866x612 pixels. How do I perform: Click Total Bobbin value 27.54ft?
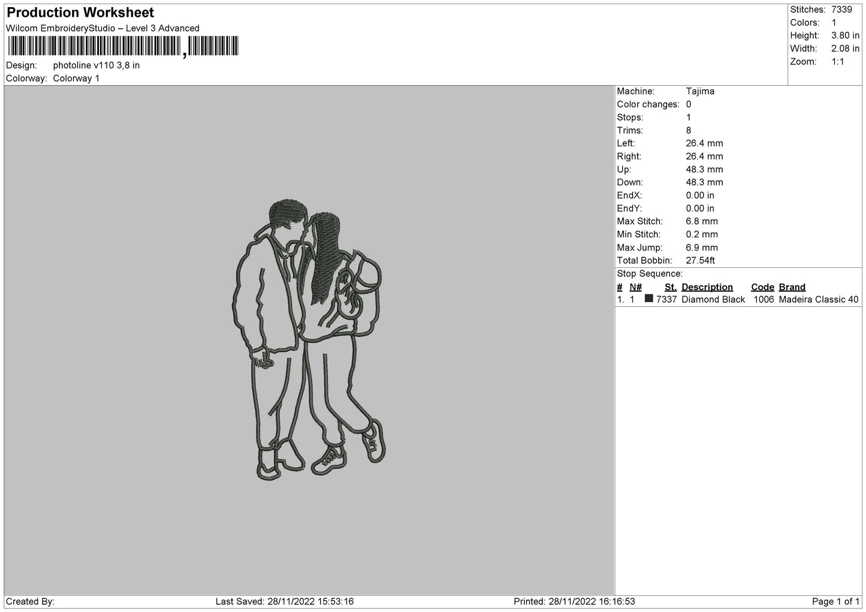click(x=700, y=261)
